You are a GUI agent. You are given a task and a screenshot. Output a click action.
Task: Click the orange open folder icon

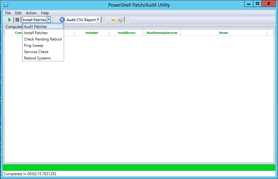pyautogui.click(x=113, y=20)
